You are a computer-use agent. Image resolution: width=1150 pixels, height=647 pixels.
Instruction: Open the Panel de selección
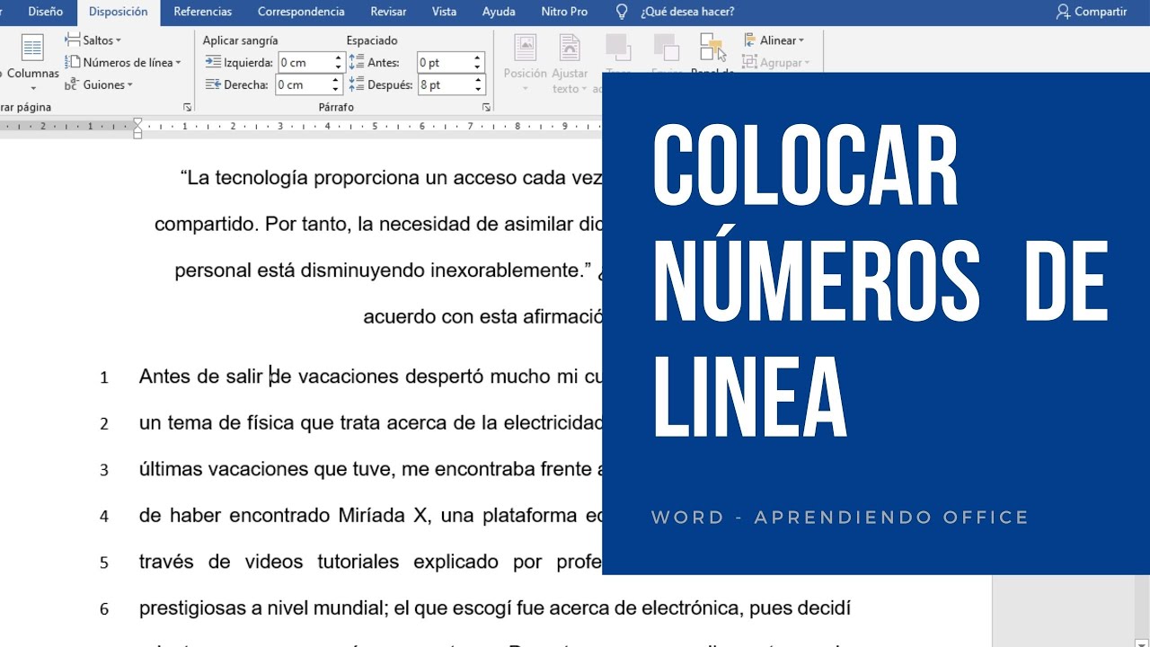(713, 52)
